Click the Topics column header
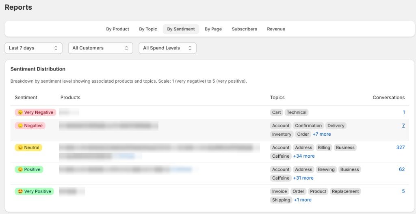 pos(277,97)
